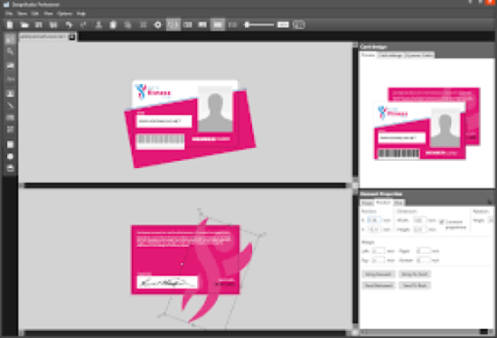
Task: Select the barcode tool in left toolbox
Action: (10, 117)
